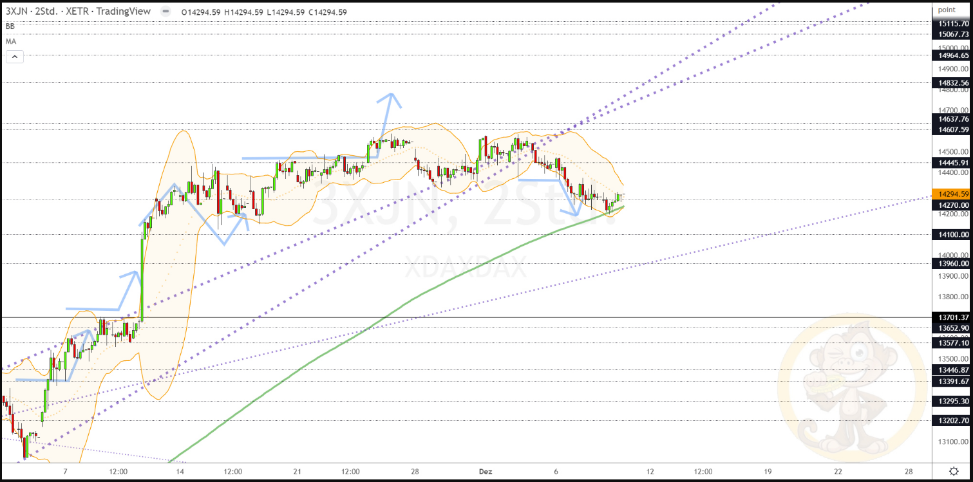Click the '7' date on time axis
973x482 pixels.
pos(65,471)
